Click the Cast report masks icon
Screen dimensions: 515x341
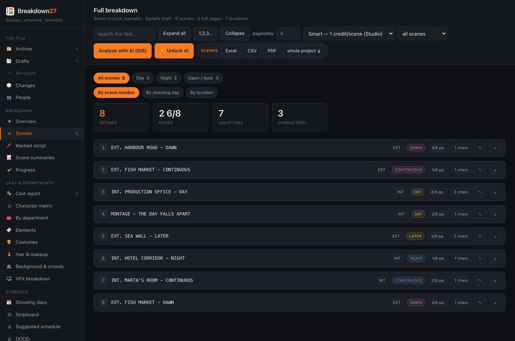click(9, 194)
